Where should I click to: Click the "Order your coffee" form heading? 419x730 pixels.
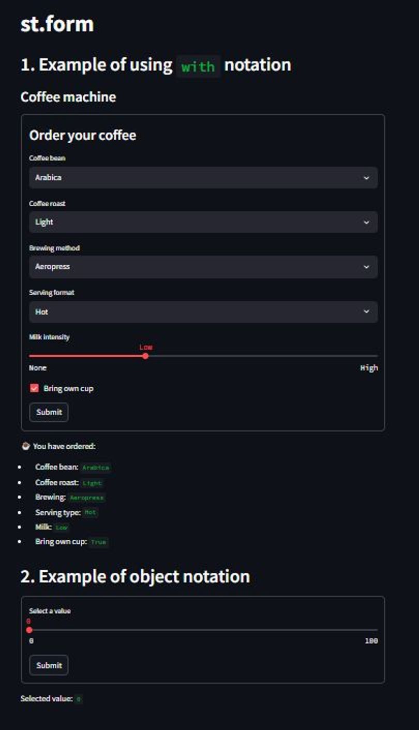pos(83,135)
